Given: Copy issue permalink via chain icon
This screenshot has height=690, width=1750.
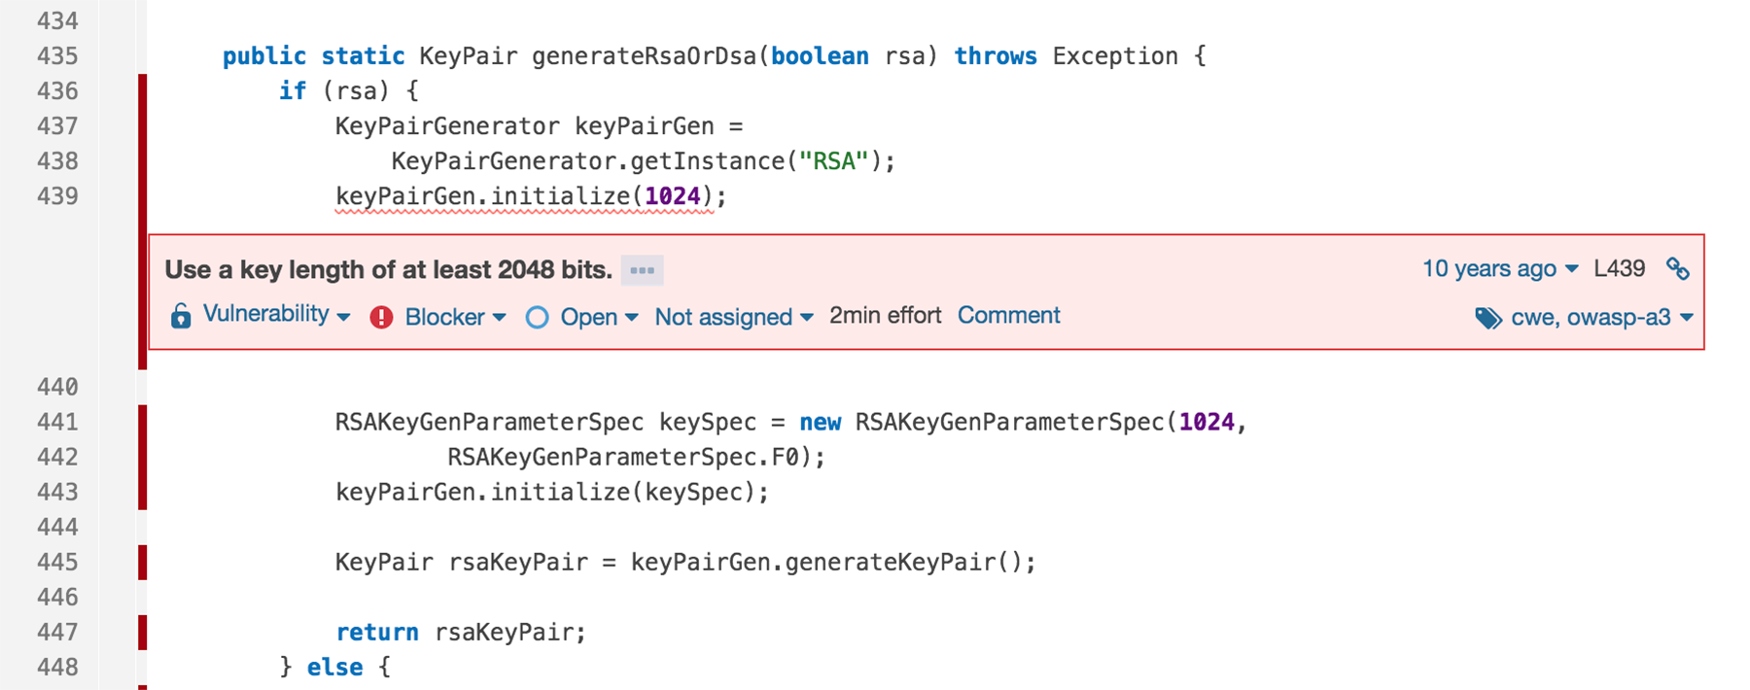Looking at the screenshot, I should coord(1677,268).
